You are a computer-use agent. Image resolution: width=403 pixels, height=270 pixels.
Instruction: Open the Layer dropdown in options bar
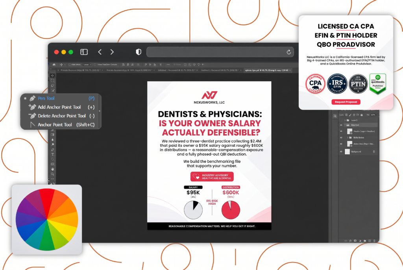87,64
